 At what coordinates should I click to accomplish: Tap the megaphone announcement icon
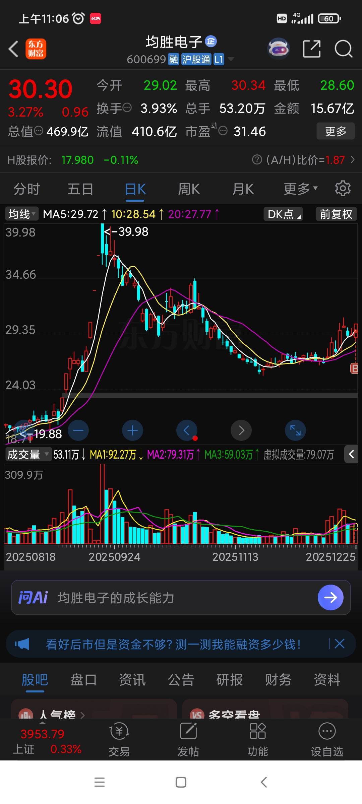22,644
